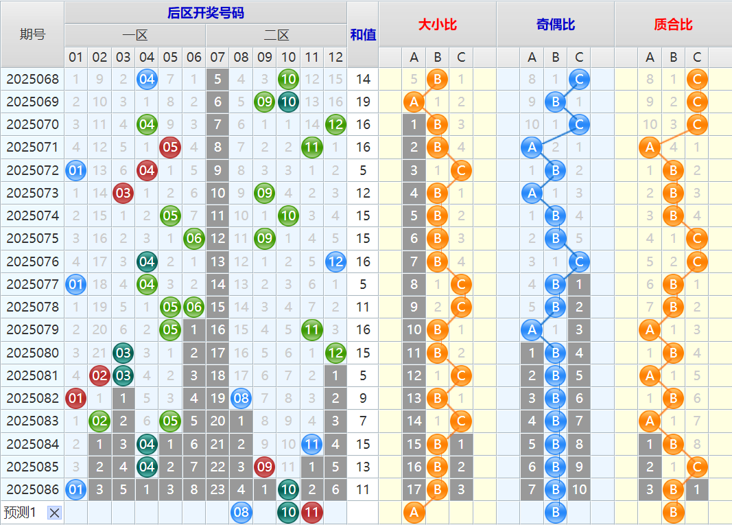This screenshot has width=732, height=525.
Task: Click 和值 value 9 in row 2025082
Action: [363, 398]
